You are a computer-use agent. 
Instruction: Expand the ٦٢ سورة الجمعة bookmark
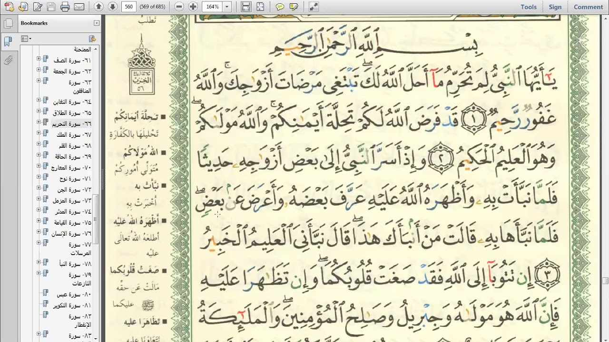click(x=39, y=70)
